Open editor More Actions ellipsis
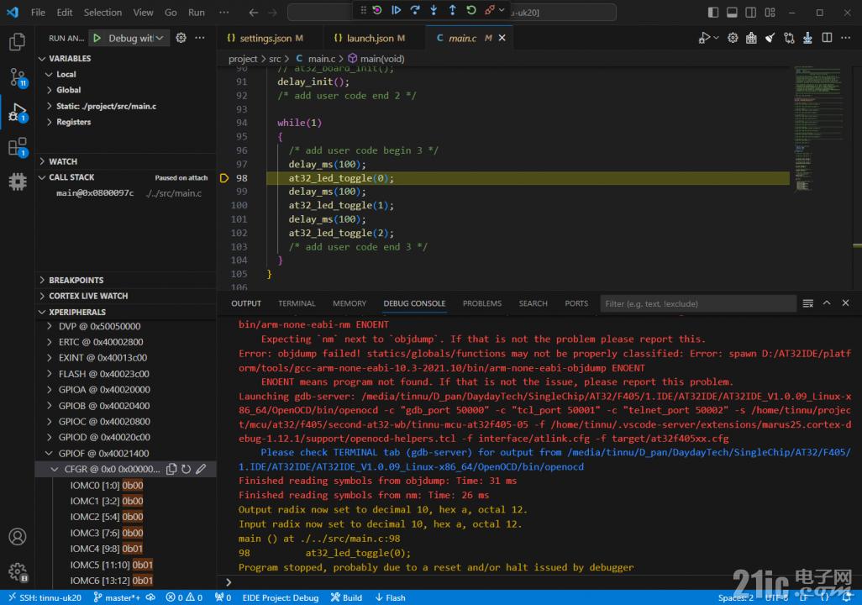 [x=845, y=38]
